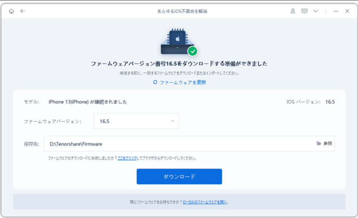This screenshot has width=358, height=218.
Task: Click the firmware chip image with checkmark
Action: (179, 42)
